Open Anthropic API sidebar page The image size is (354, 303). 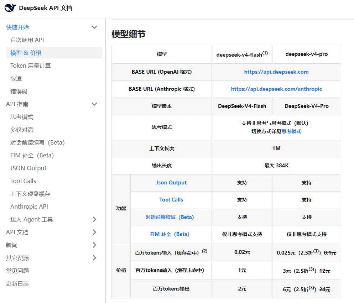pos(29,207)
